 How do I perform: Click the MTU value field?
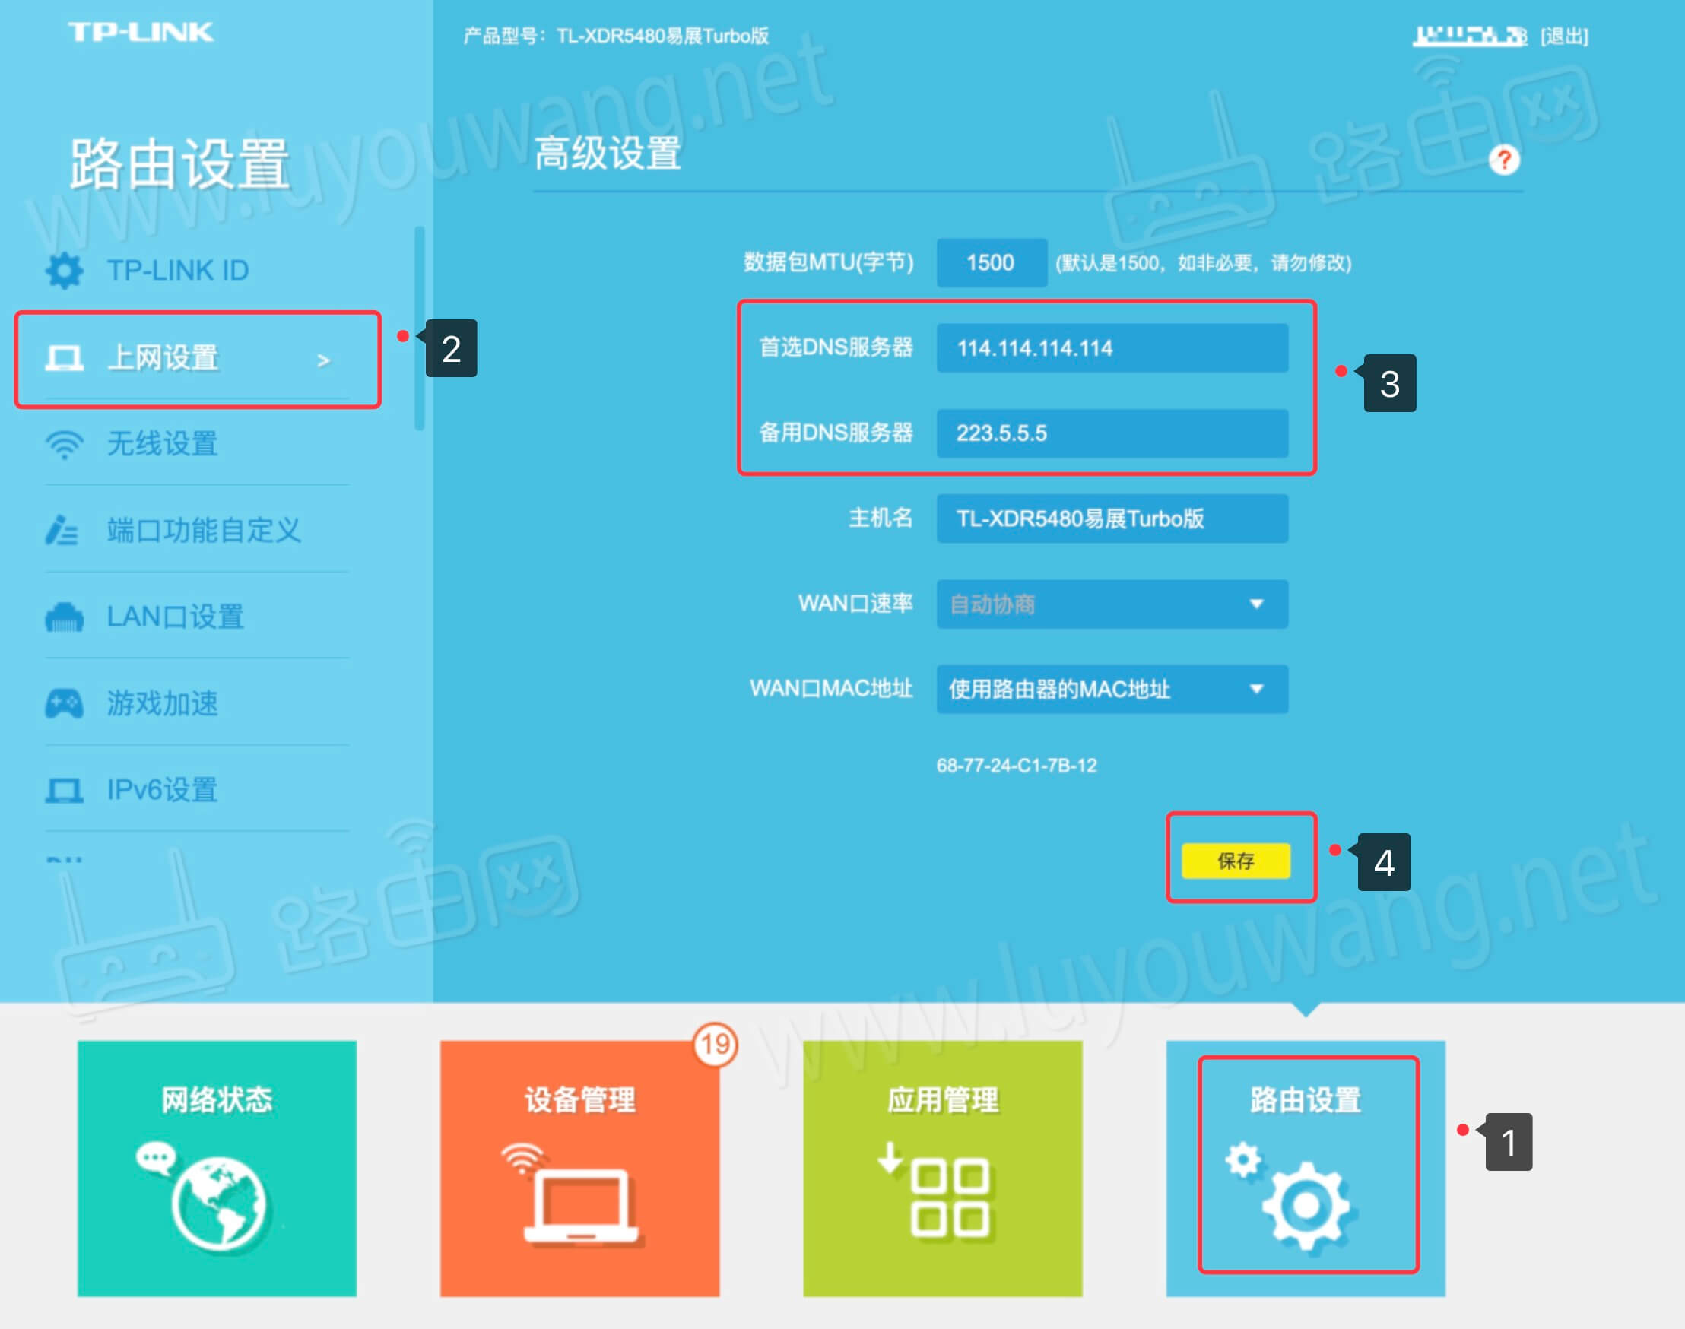click(x=991, y=263)
